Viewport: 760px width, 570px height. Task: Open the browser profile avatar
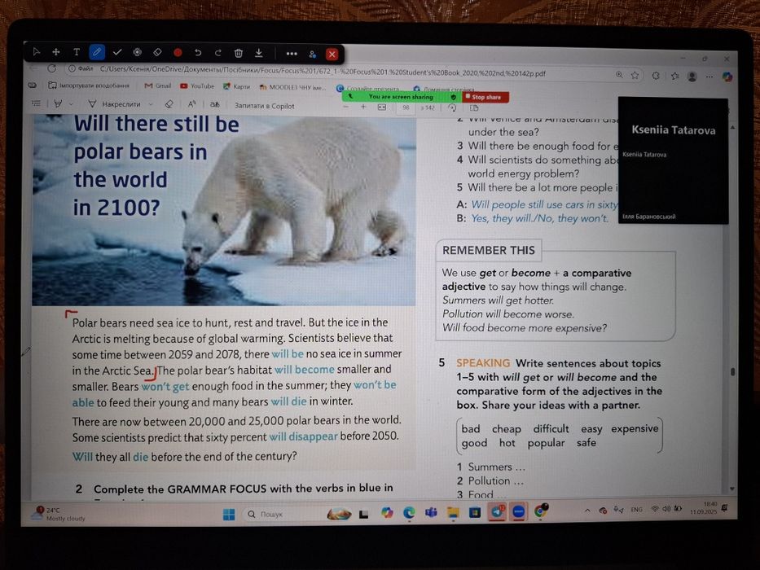tap(692, 76)
